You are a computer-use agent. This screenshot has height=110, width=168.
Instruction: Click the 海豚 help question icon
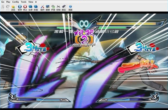(x=71, y=8)
